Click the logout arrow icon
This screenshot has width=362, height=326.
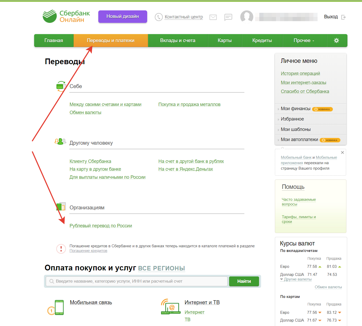[344, 17]
